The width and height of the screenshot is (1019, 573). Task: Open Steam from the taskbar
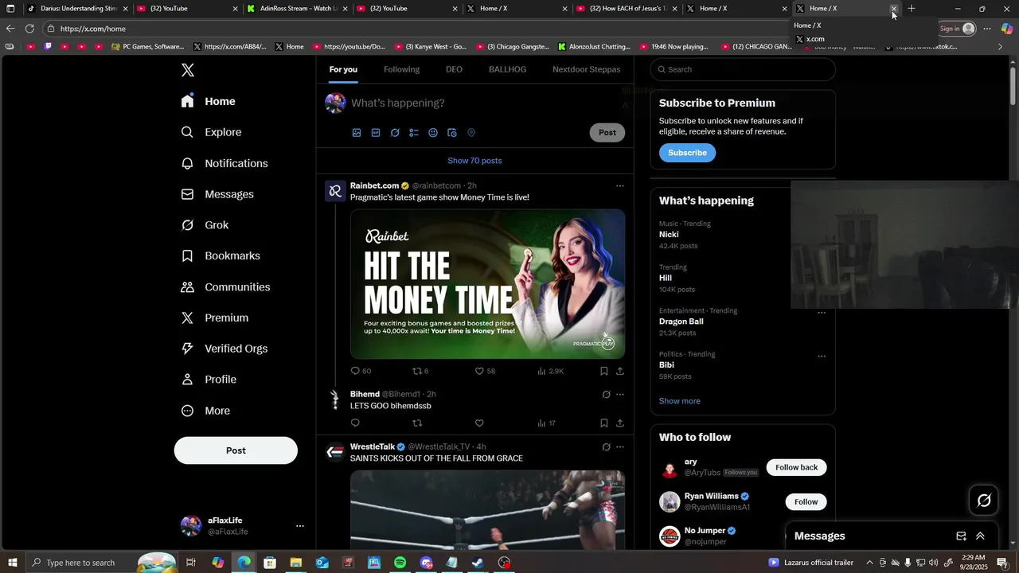(x=478, y=563)
